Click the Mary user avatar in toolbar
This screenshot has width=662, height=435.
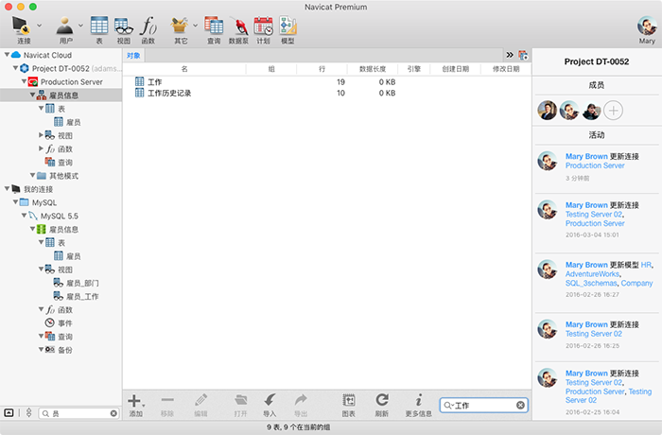point(647,26)
